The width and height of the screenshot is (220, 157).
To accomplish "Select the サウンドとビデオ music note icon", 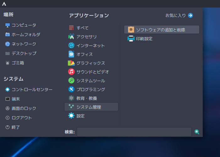I will pyautogui.click(x=71, y=72).
